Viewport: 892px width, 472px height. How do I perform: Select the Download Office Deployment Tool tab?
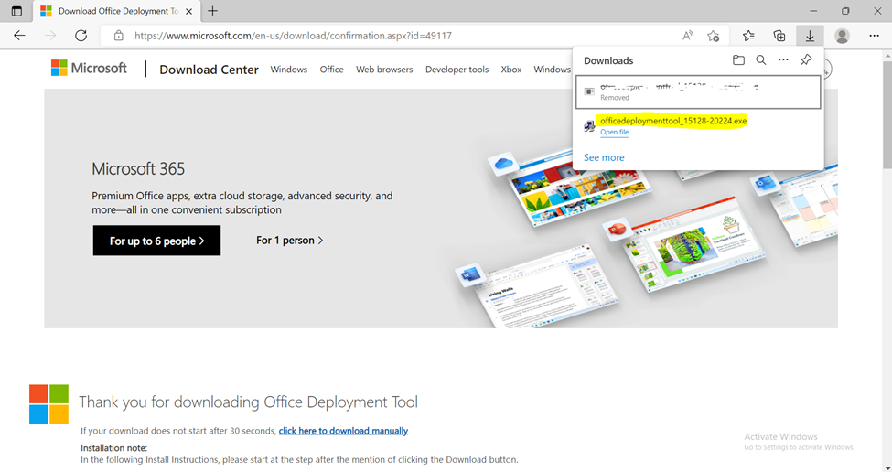pos(116,11)
